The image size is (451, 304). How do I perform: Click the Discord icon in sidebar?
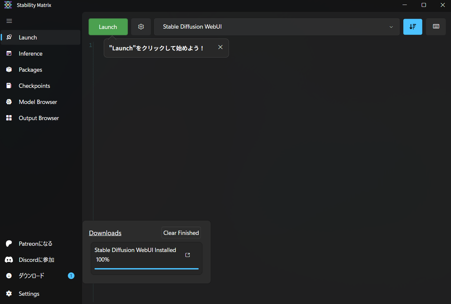[9, 260]
